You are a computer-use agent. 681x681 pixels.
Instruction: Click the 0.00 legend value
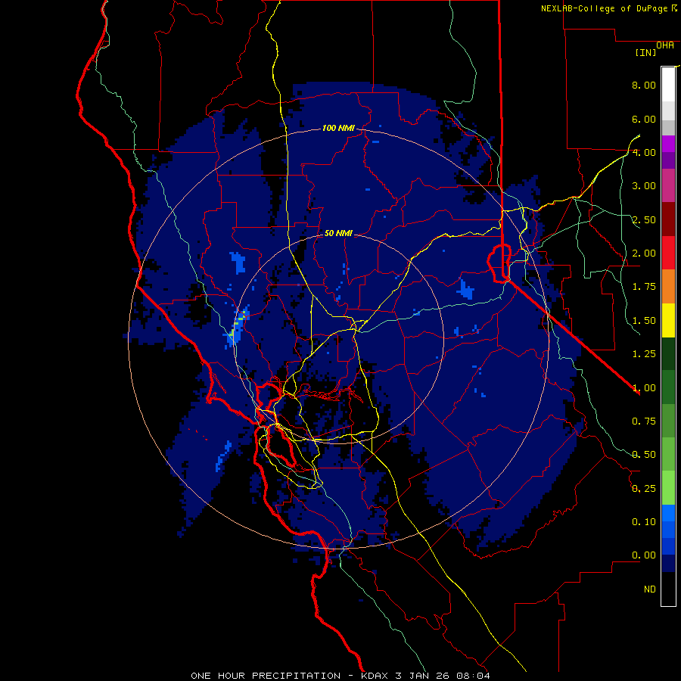(644, 555)
